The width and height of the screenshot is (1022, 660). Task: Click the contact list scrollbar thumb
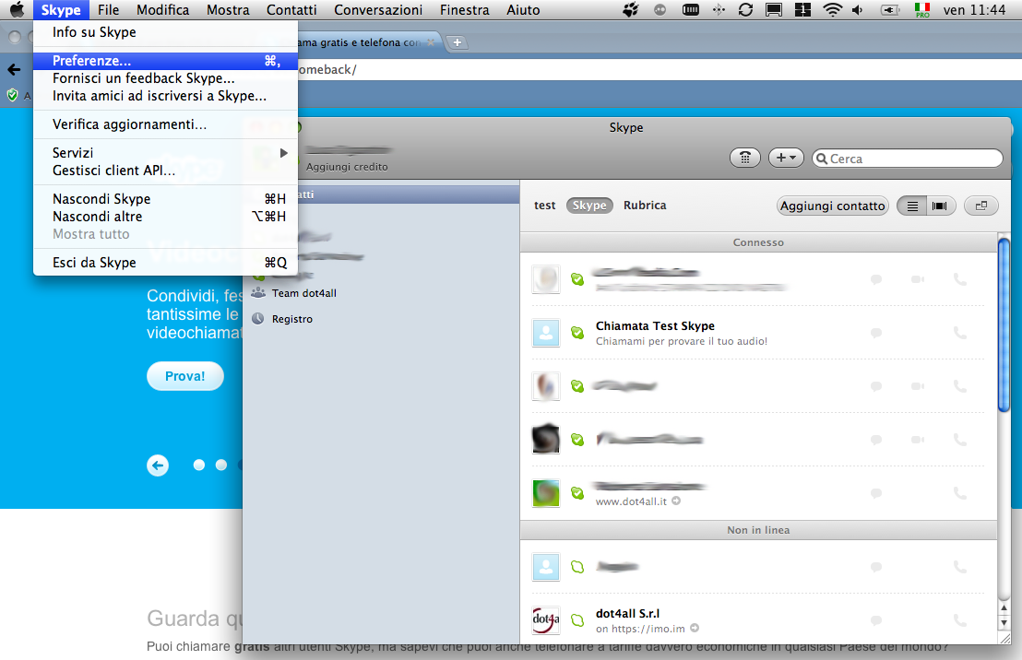pyautogui.click(x=1004, y=323)
